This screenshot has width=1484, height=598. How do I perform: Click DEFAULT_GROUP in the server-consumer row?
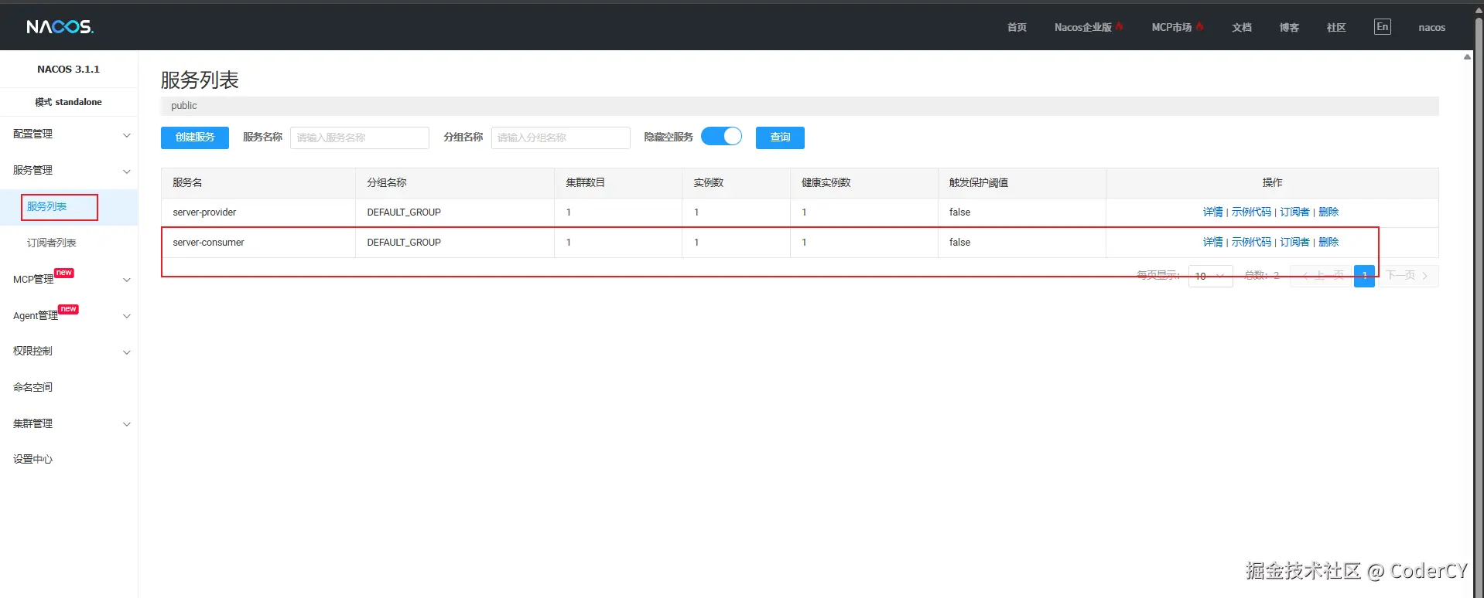point(404,243)
